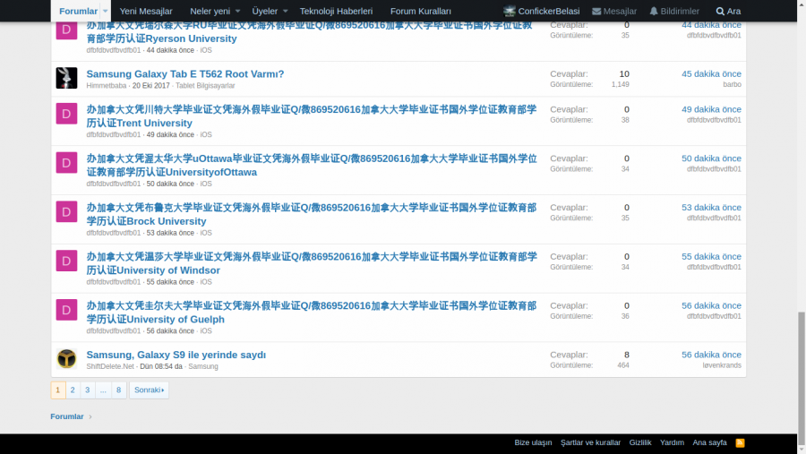806x454 pixels.
Task: Click current page 1 button
Action: pos(57,390)
